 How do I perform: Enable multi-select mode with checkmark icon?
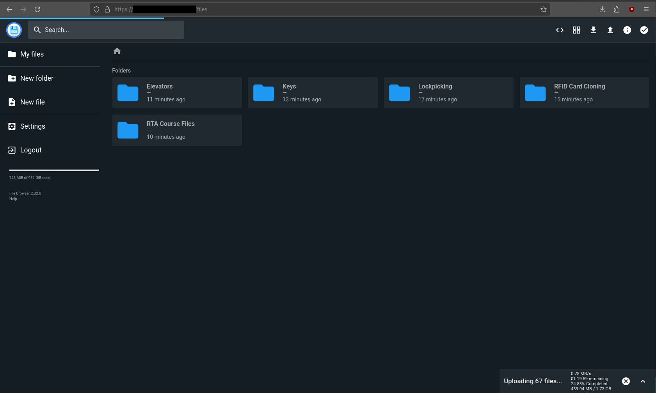pos(644,30)
